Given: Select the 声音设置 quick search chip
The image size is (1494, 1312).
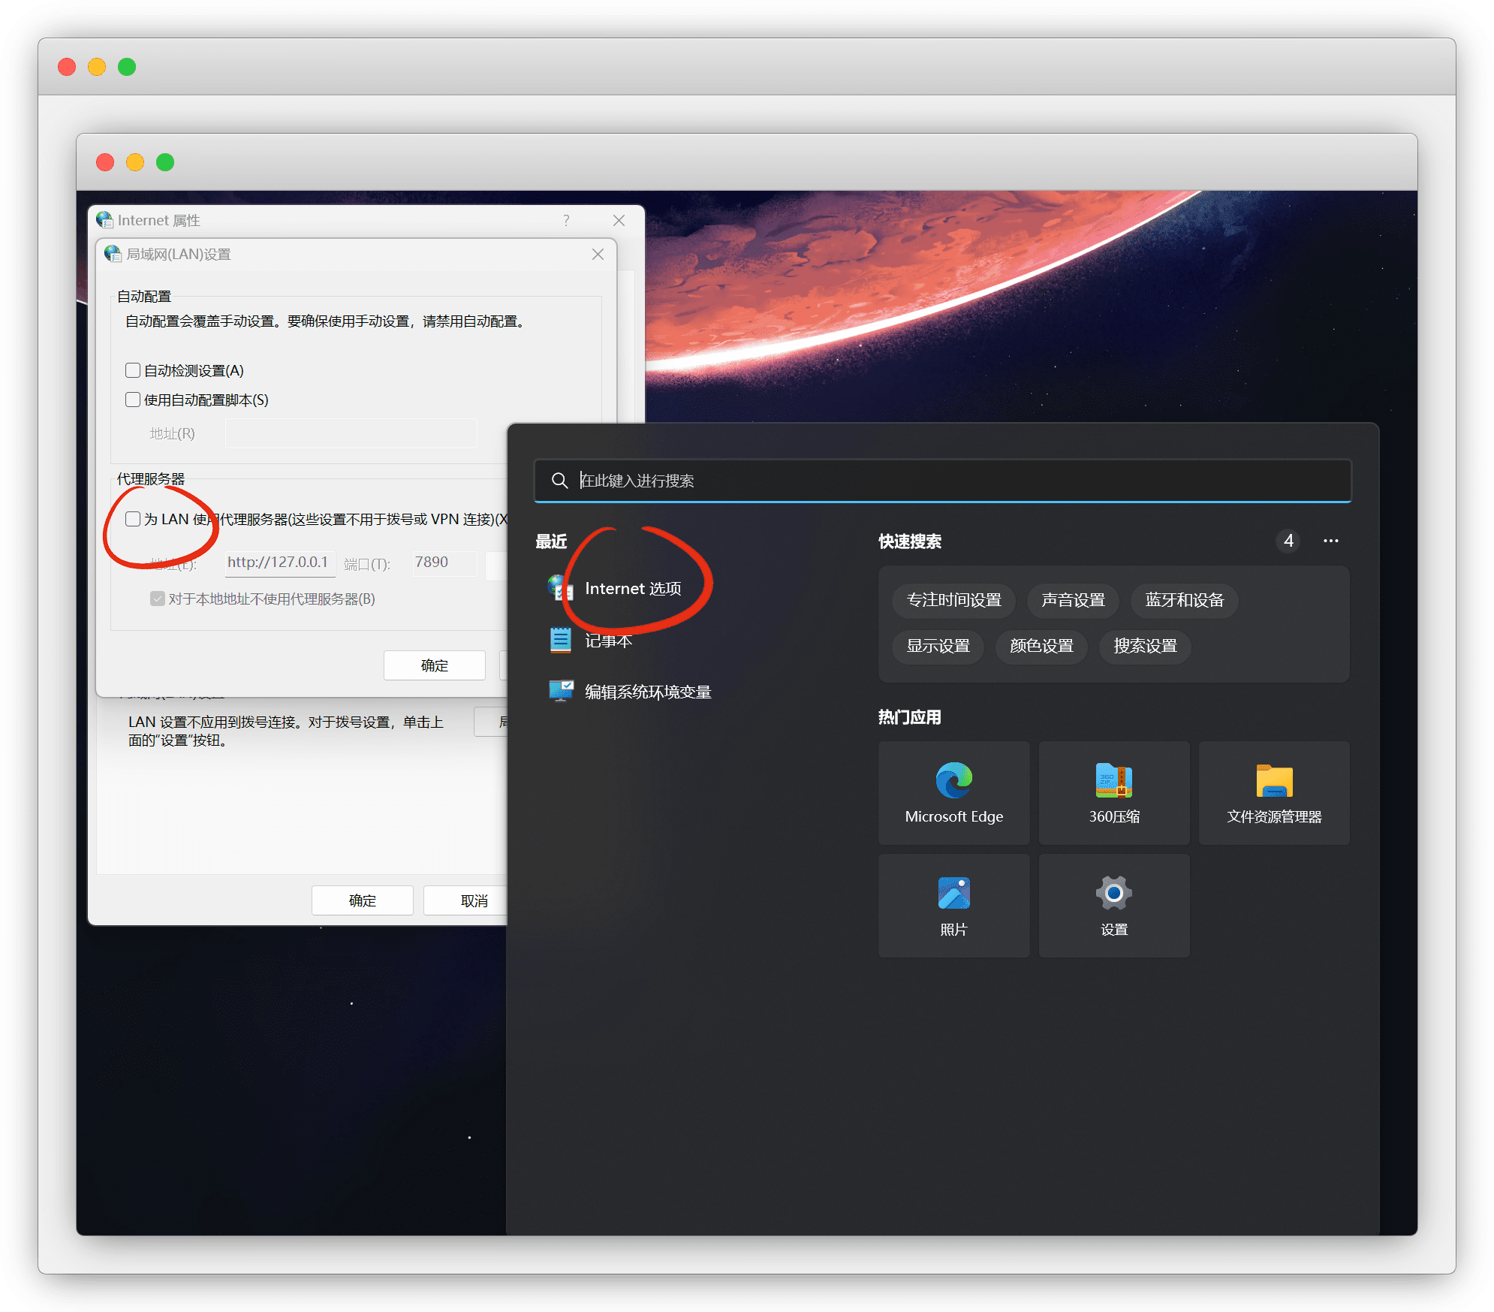Looking at the screenshot, I should pos(1073,600).
